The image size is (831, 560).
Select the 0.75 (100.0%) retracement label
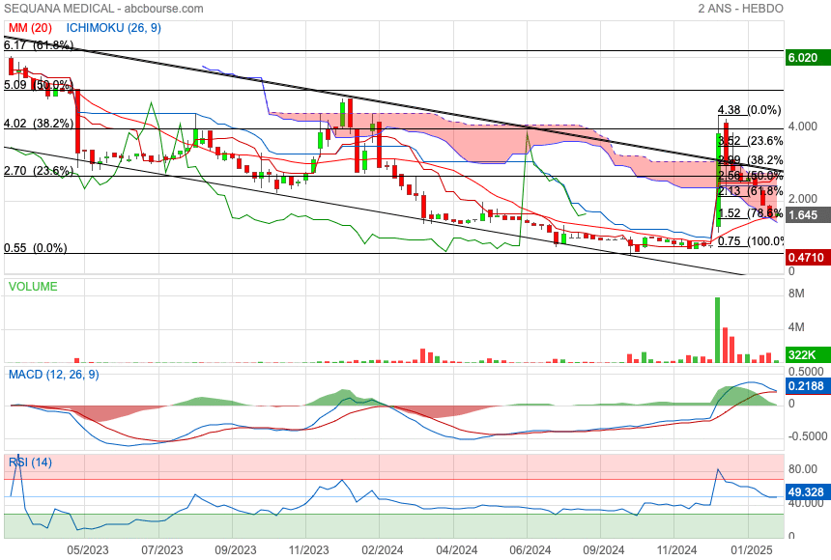coord(751,241)
